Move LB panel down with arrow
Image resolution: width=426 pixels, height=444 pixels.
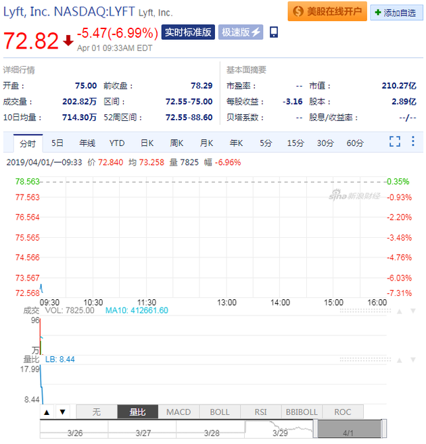[413, 360]
